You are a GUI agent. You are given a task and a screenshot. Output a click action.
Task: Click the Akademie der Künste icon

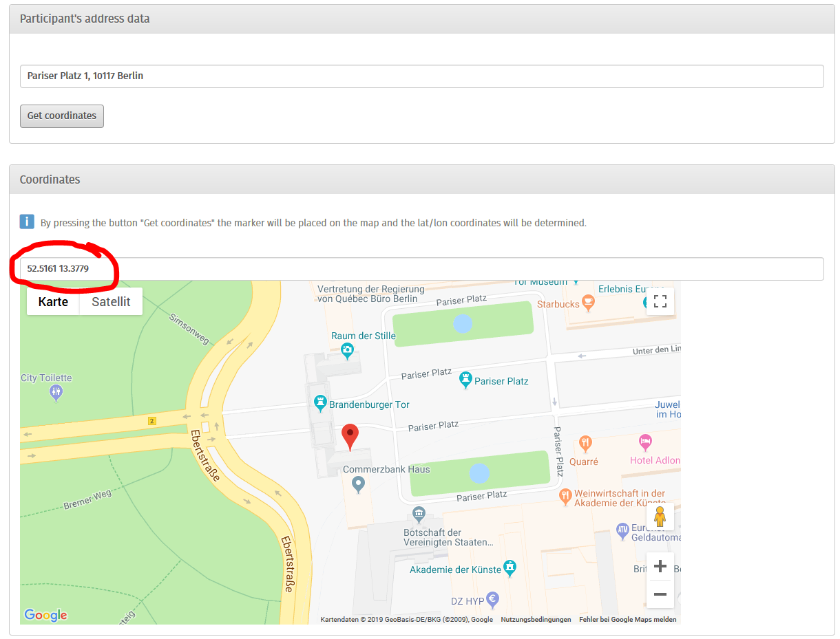[x=510, y=567]
